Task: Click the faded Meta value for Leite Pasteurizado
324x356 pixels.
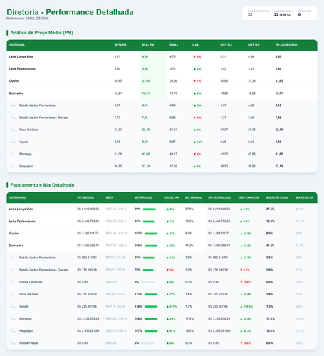Action: coord(117,221)
